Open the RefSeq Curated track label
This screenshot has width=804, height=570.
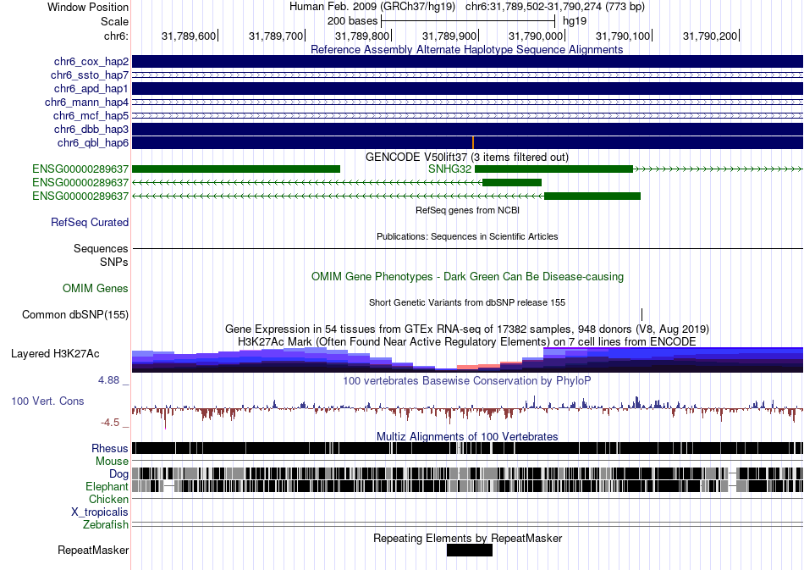pos(90,222)
